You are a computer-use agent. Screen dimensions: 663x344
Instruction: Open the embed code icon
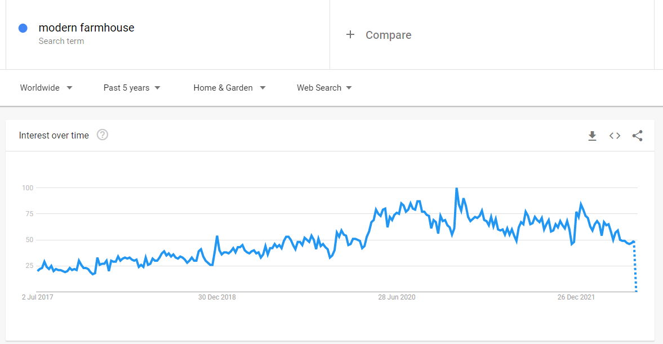pos(615,136)
